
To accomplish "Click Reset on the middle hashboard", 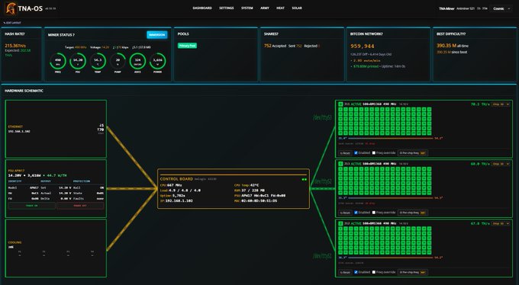I will 345,213.
